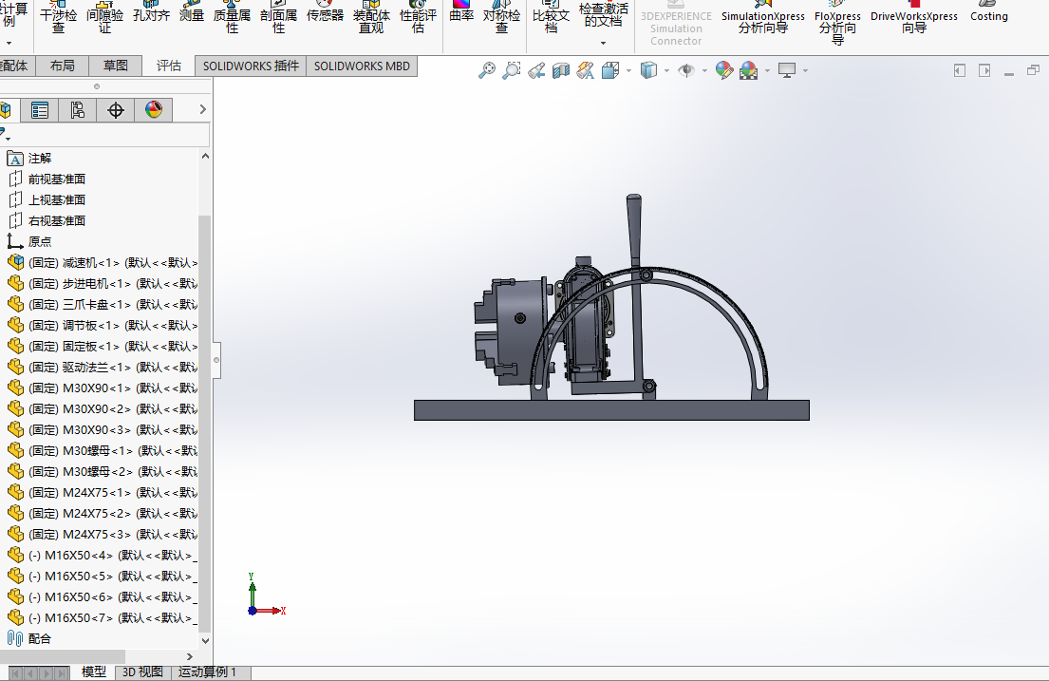Select 三爪卡盘<1> in the feature tree
The image size is (1049, 681).
click(96, 305)
